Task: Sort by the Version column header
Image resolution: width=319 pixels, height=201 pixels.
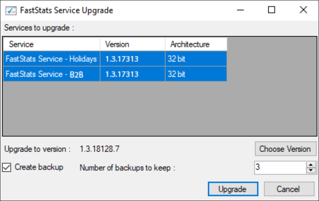Action: (x=132, y=44)
